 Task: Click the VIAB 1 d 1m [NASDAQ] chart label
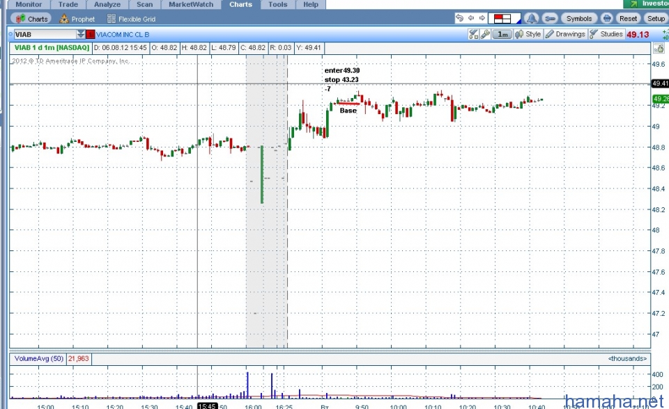click(x=52, y=48)
